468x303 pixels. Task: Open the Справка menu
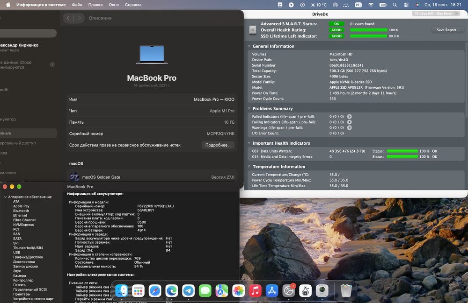[x=133, y=5]
